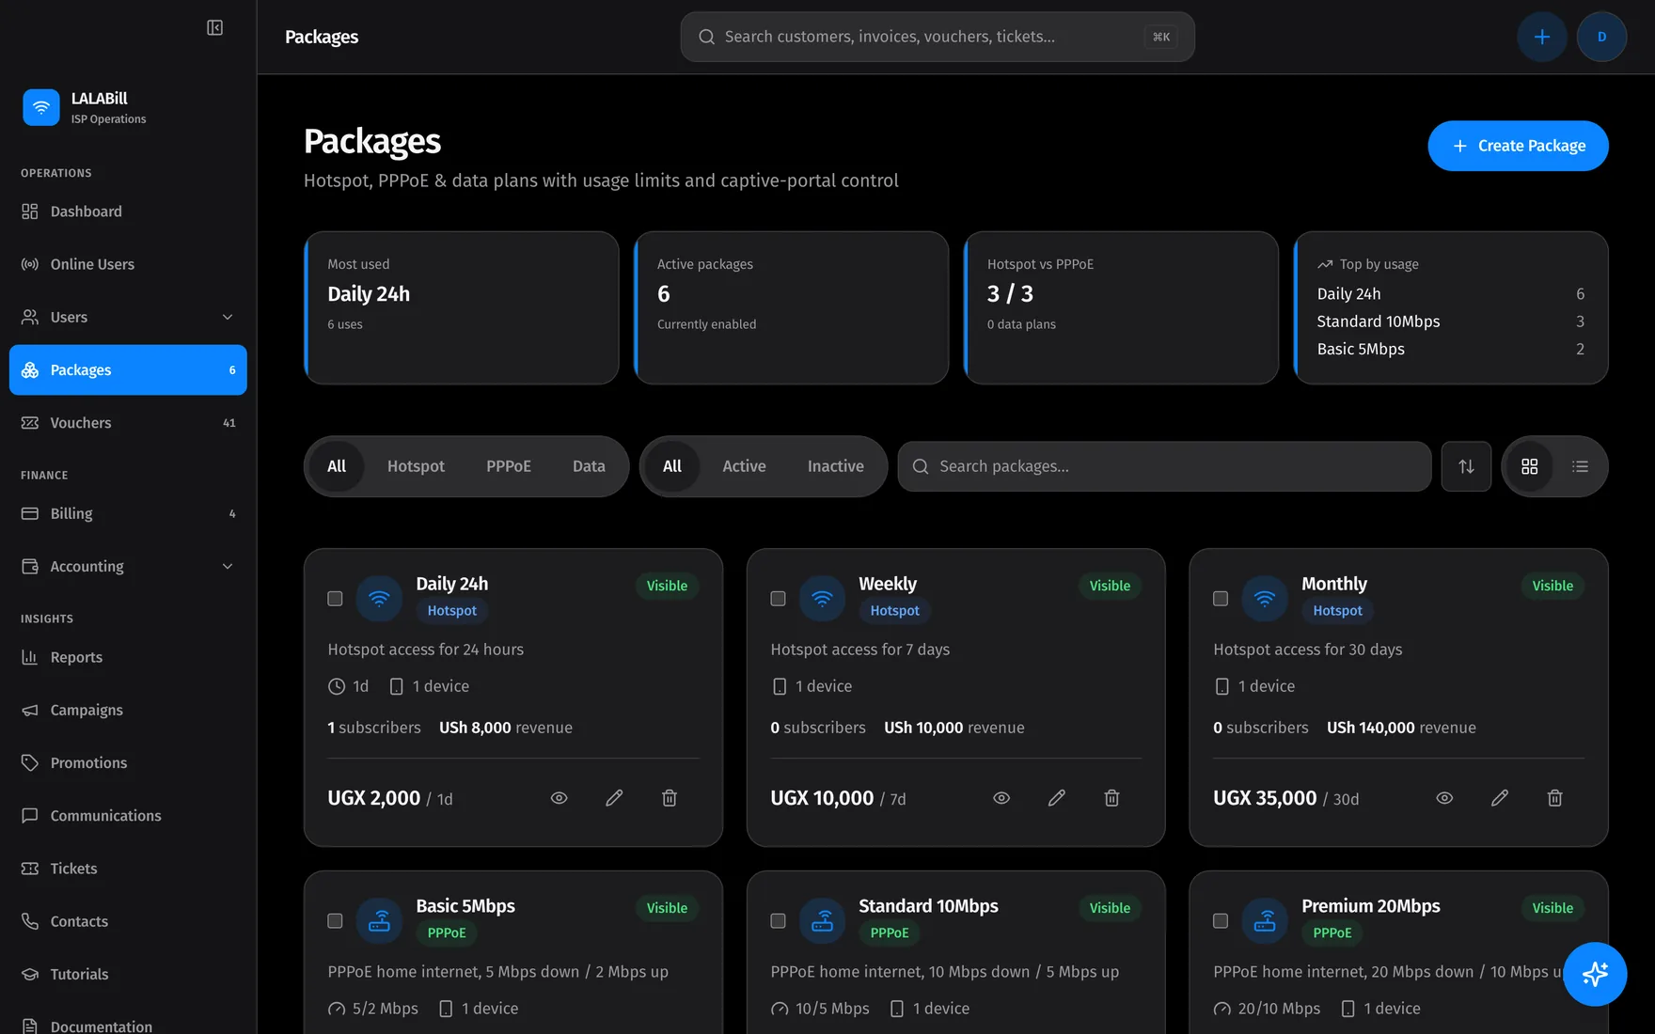The width and height of the screenshot is (1655, 1034).
Task: Click the LALABill wifi logo icon
Action: pos(41,107)
